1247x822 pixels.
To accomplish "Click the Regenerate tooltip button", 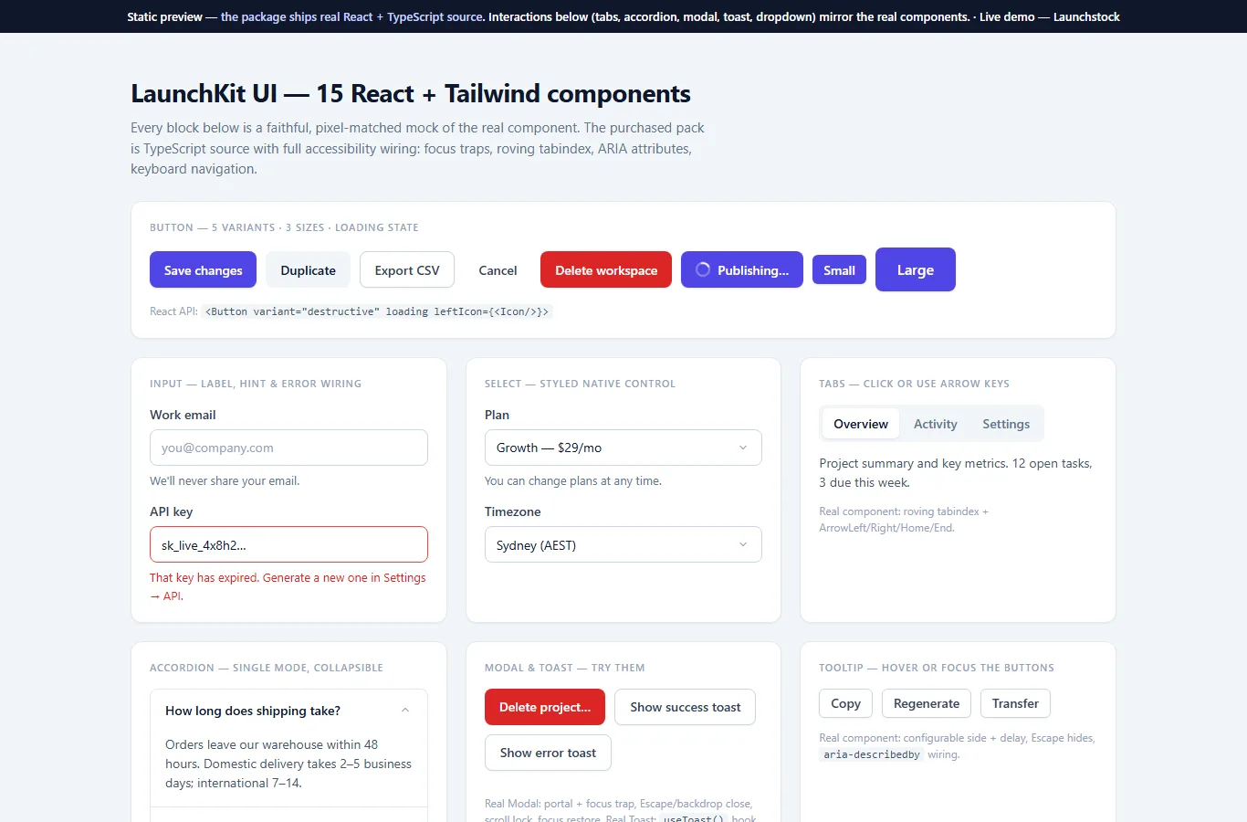I will click(927, 703).
